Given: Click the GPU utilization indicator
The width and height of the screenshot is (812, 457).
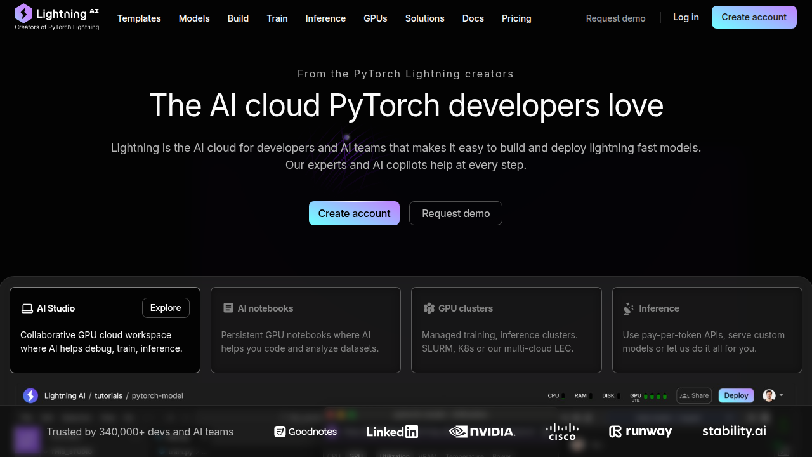Looking at the screenshot, I should [648, 396].
